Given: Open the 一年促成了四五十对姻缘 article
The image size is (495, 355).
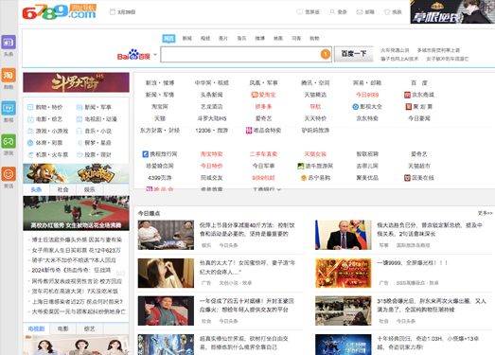Looking at the screenshot, I should (247, 305).
